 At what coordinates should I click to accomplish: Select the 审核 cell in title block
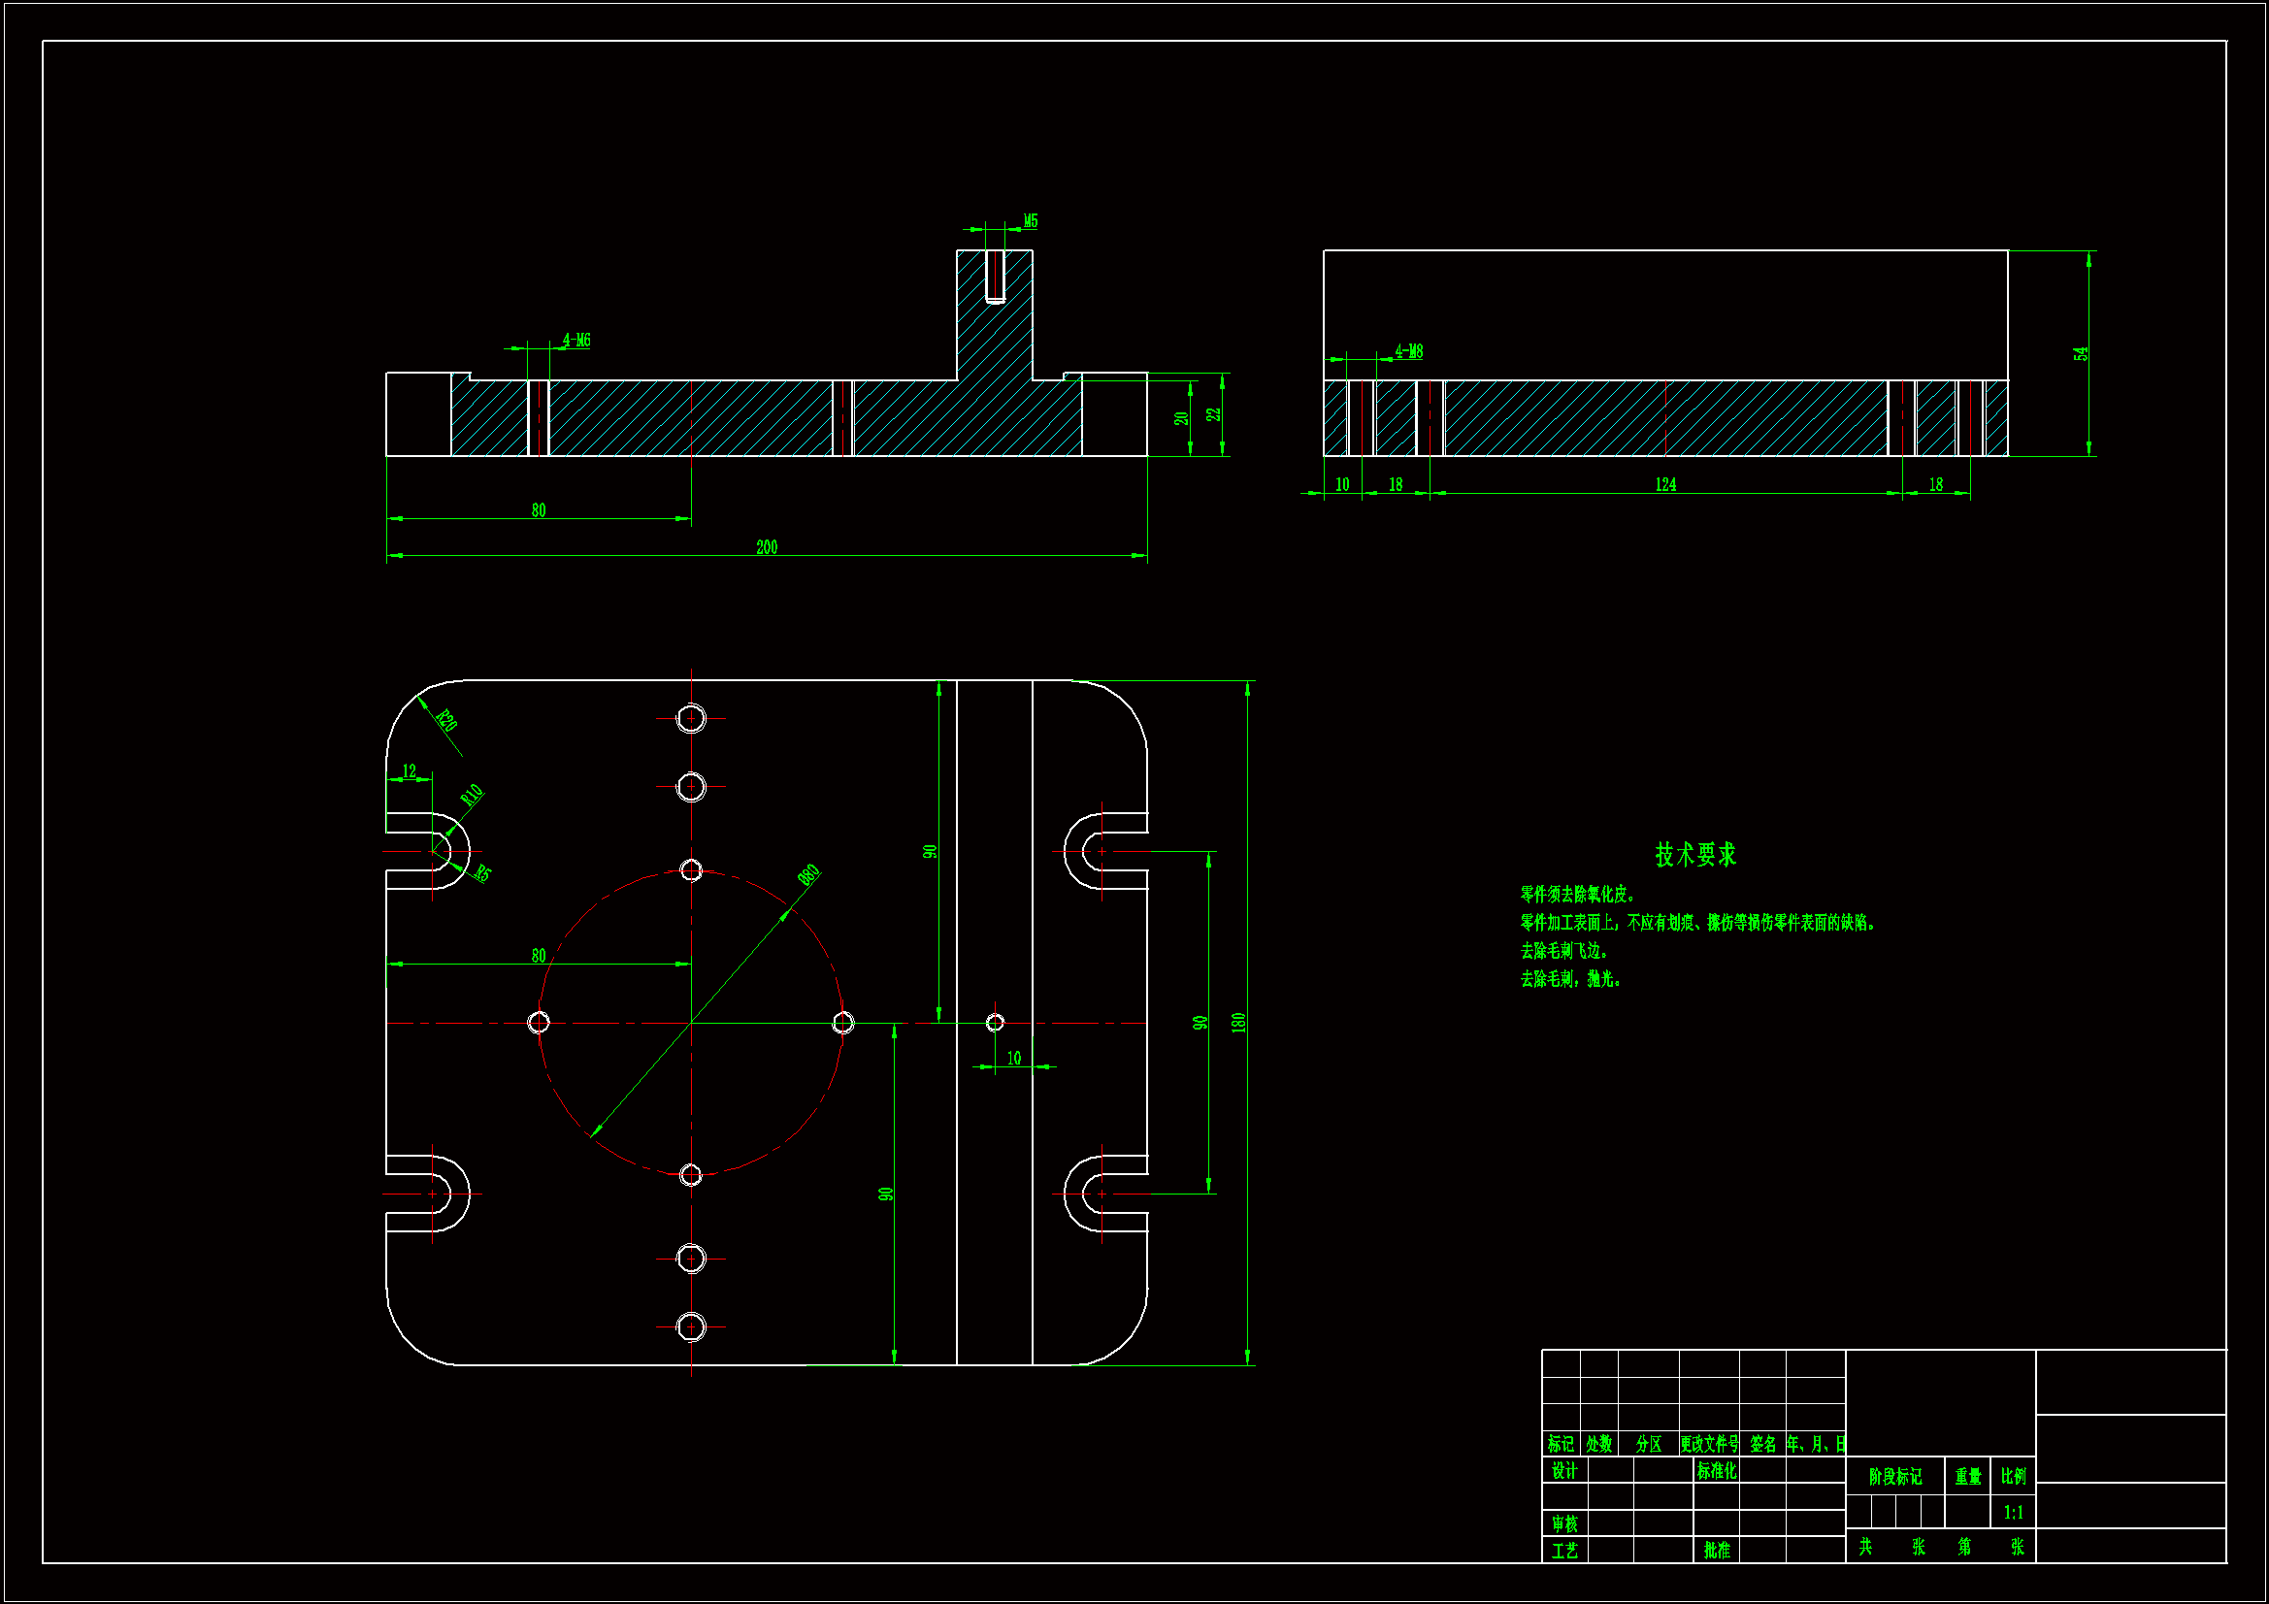1563,1524
